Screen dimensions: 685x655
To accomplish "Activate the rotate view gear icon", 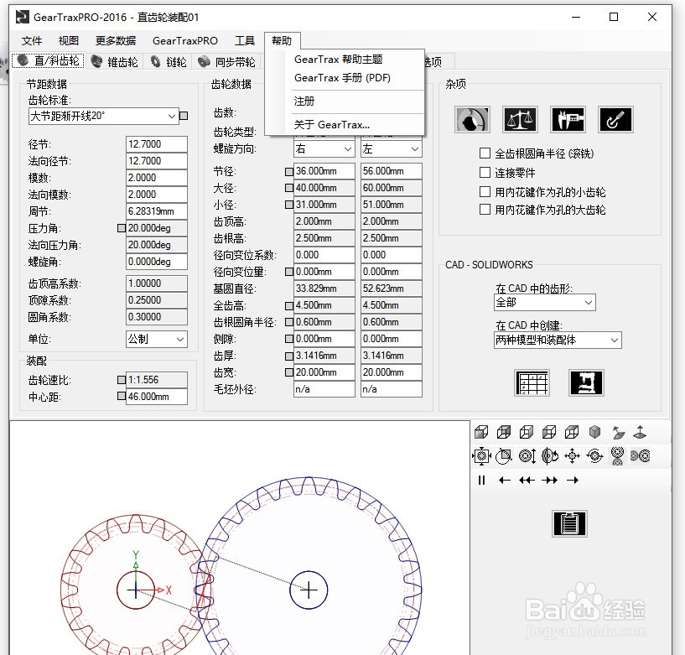I will (549, 455).
